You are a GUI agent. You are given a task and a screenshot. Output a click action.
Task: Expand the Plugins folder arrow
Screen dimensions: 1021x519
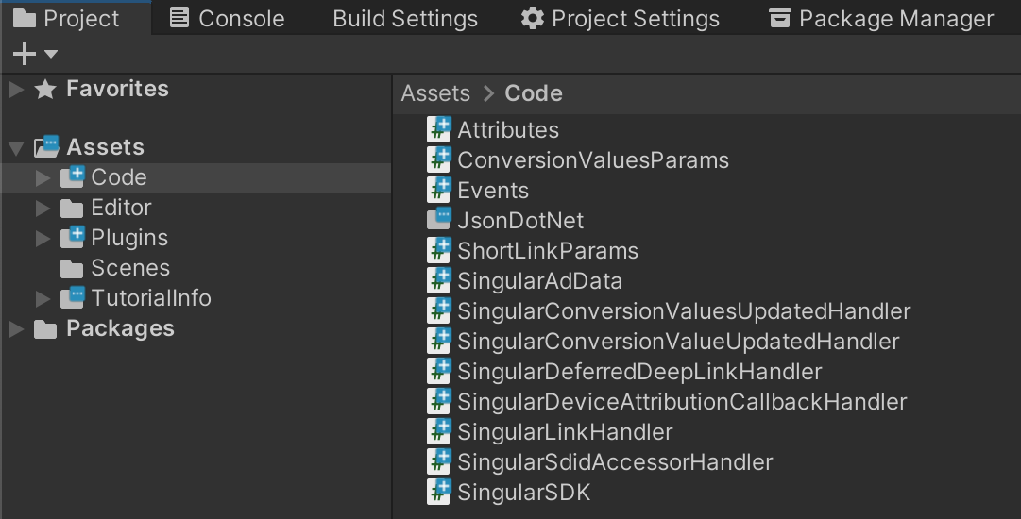coord(43,238)
